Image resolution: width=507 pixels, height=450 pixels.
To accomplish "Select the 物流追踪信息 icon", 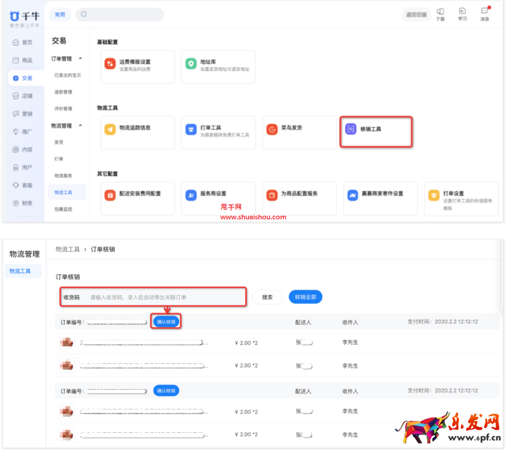I will pos(110,129).
